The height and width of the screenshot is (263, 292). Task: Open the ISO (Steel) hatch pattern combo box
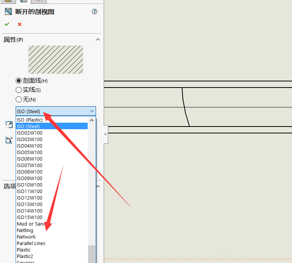coord(56,111)
